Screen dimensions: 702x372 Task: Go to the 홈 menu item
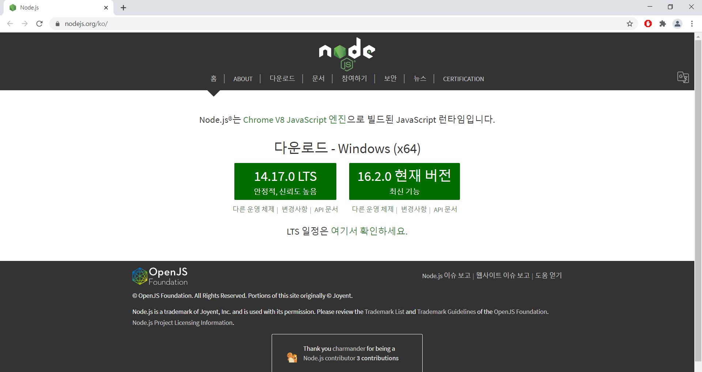pos(214,79)
